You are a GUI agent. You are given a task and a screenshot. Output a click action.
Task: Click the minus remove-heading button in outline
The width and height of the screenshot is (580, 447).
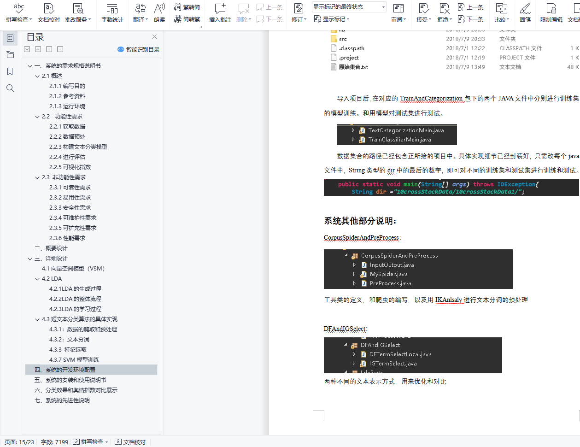(60, 49)
